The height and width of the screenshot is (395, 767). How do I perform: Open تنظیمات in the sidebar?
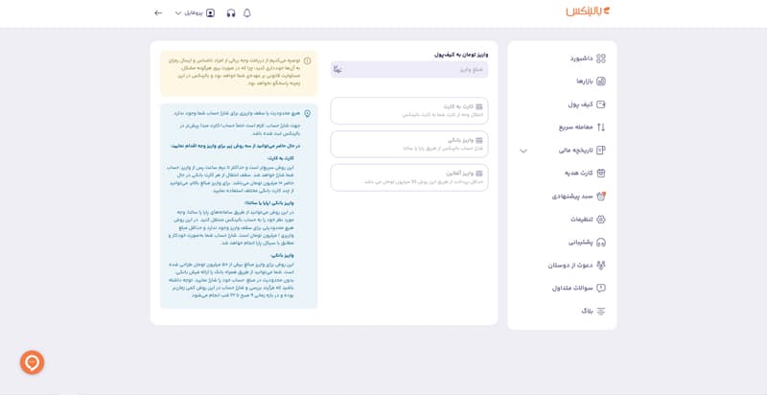(588, 220)
